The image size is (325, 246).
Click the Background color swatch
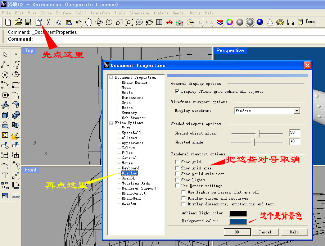point(238,221)
